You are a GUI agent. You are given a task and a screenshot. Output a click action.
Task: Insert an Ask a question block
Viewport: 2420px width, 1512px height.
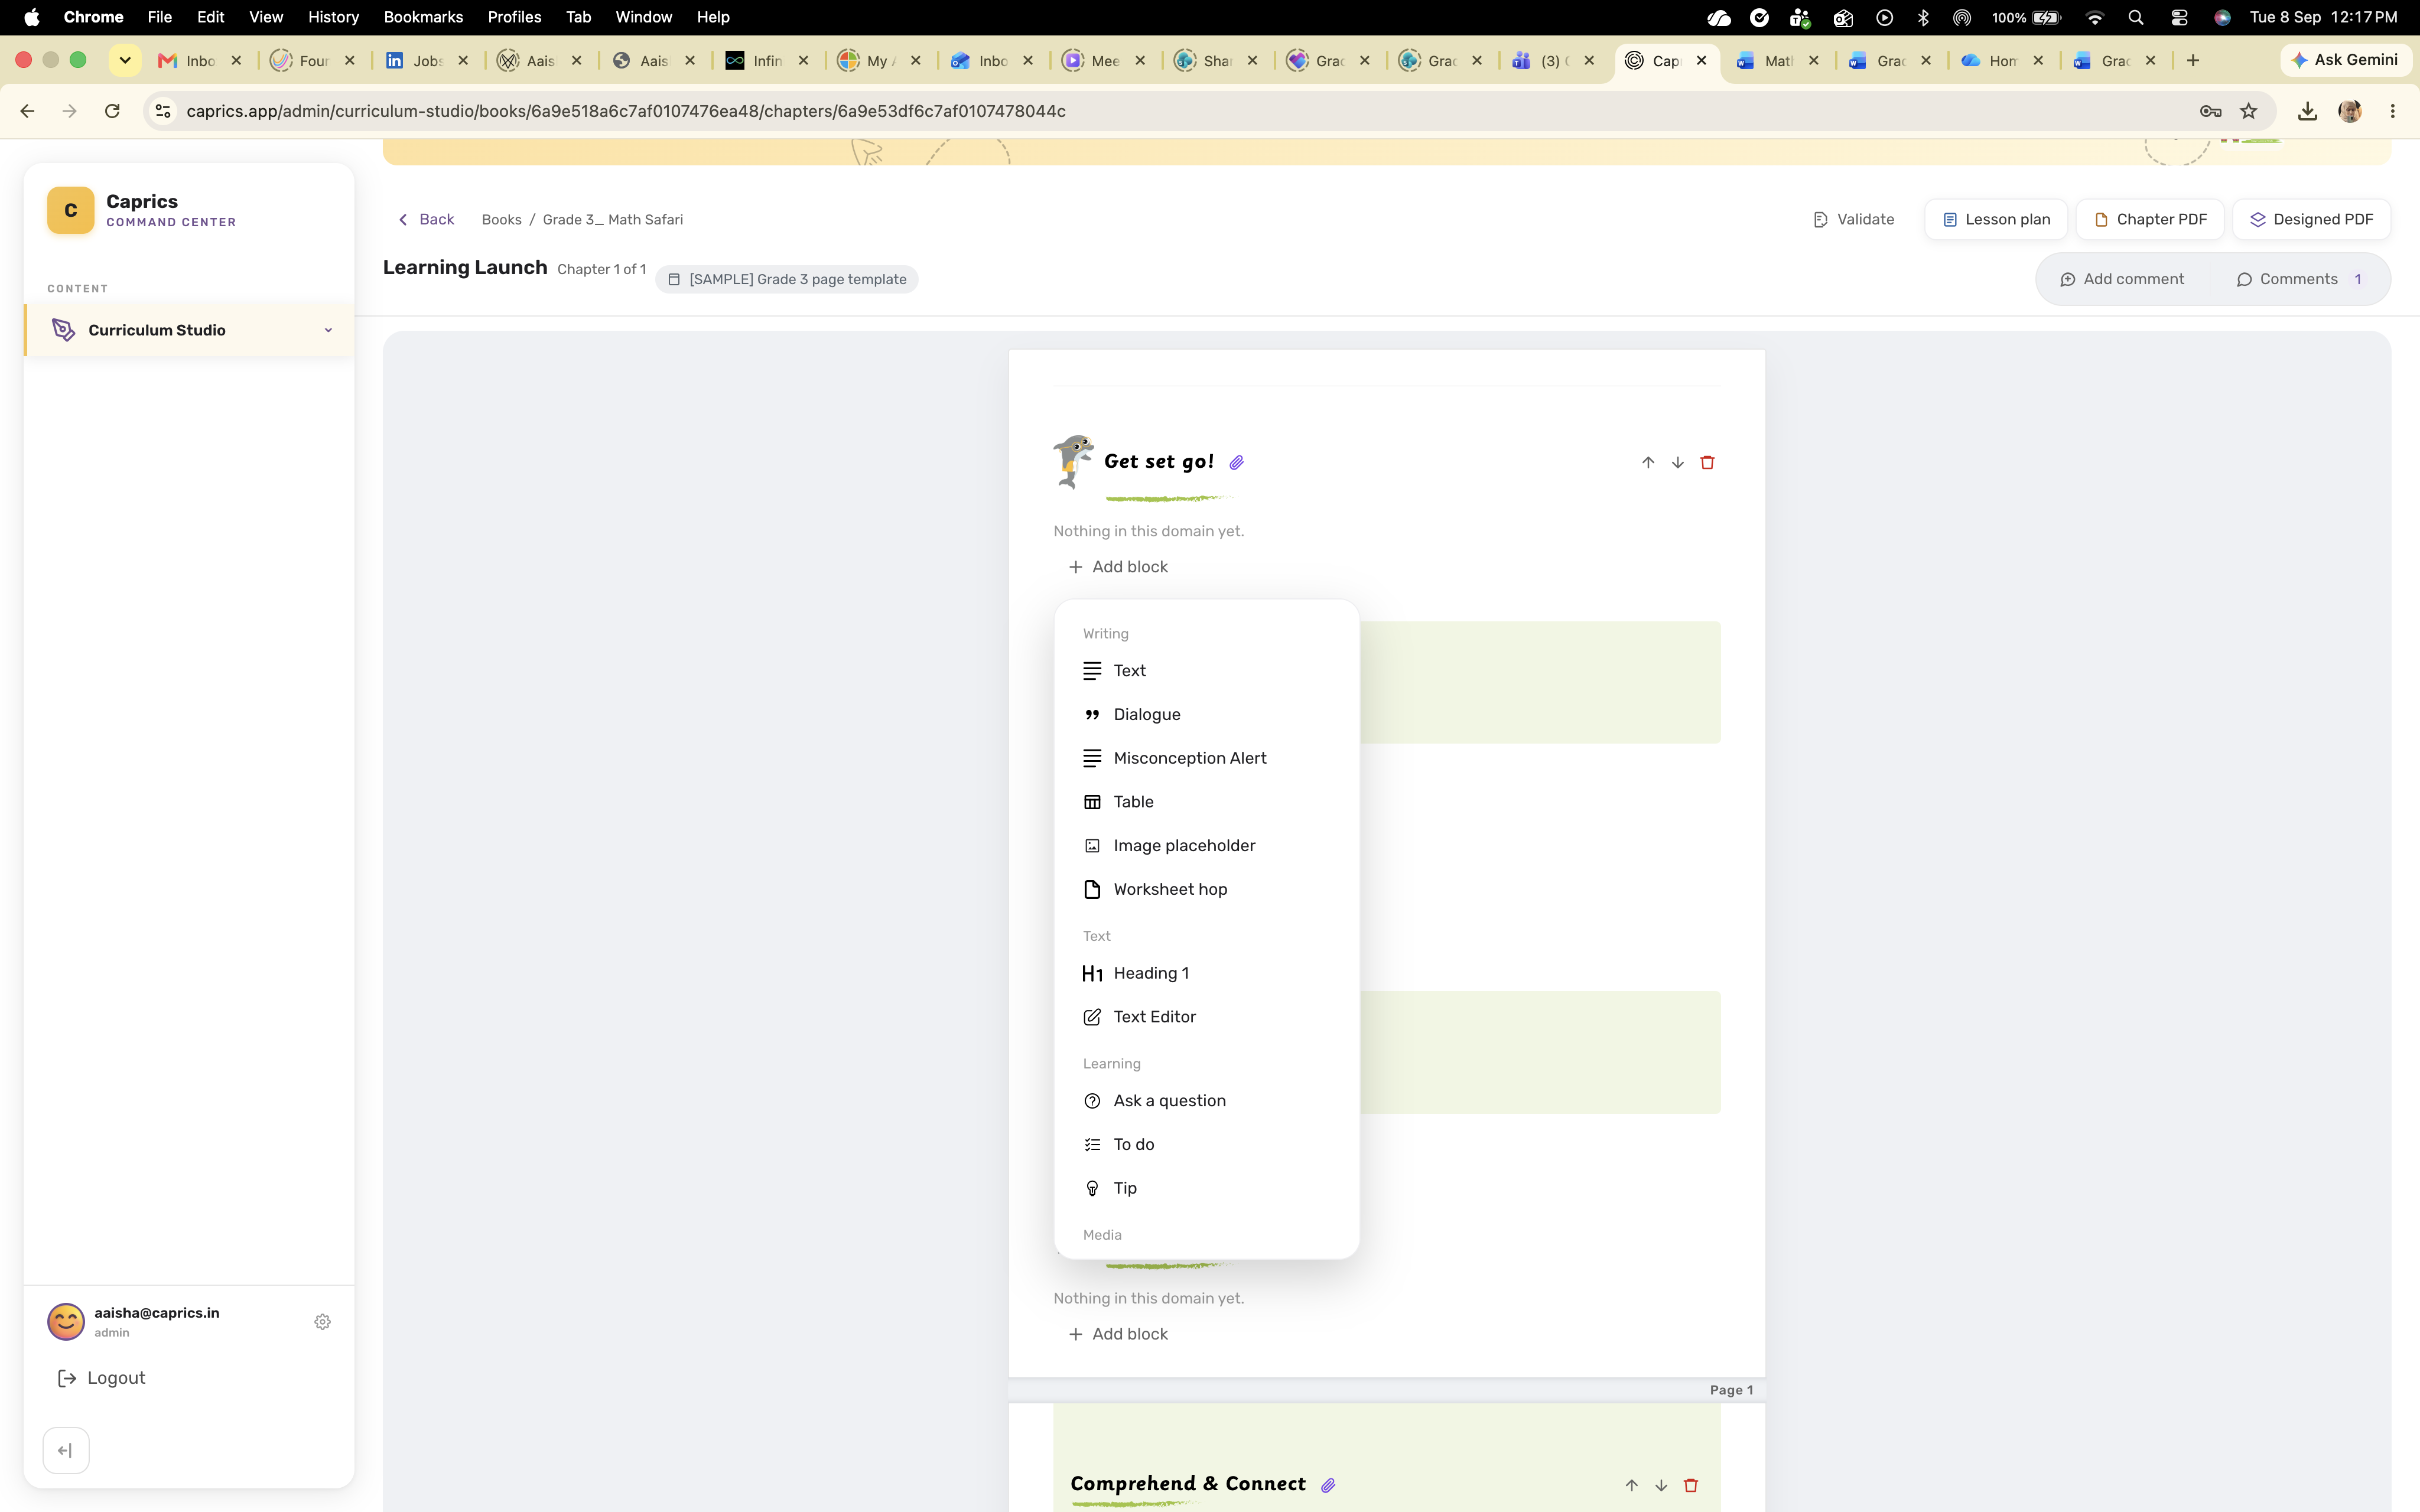(1170, 1100)
